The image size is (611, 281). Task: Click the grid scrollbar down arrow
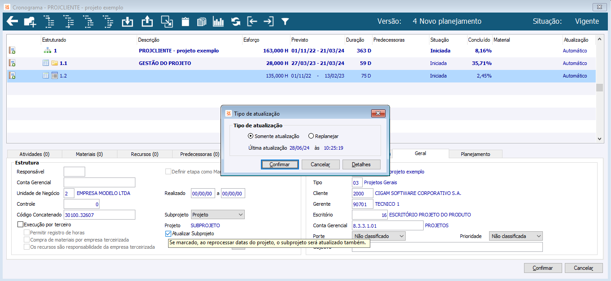point(600,139)
